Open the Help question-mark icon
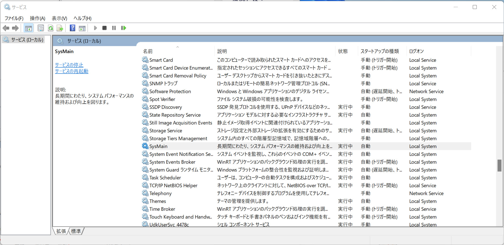The height and width of the screenshot is (245, 504). point(72,28)
